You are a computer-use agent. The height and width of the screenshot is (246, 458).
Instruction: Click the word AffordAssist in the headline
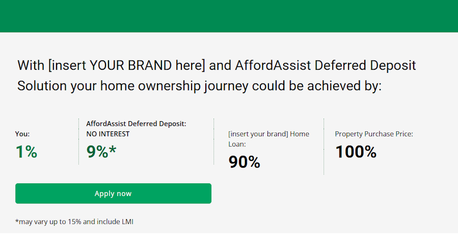coord(273,65)
